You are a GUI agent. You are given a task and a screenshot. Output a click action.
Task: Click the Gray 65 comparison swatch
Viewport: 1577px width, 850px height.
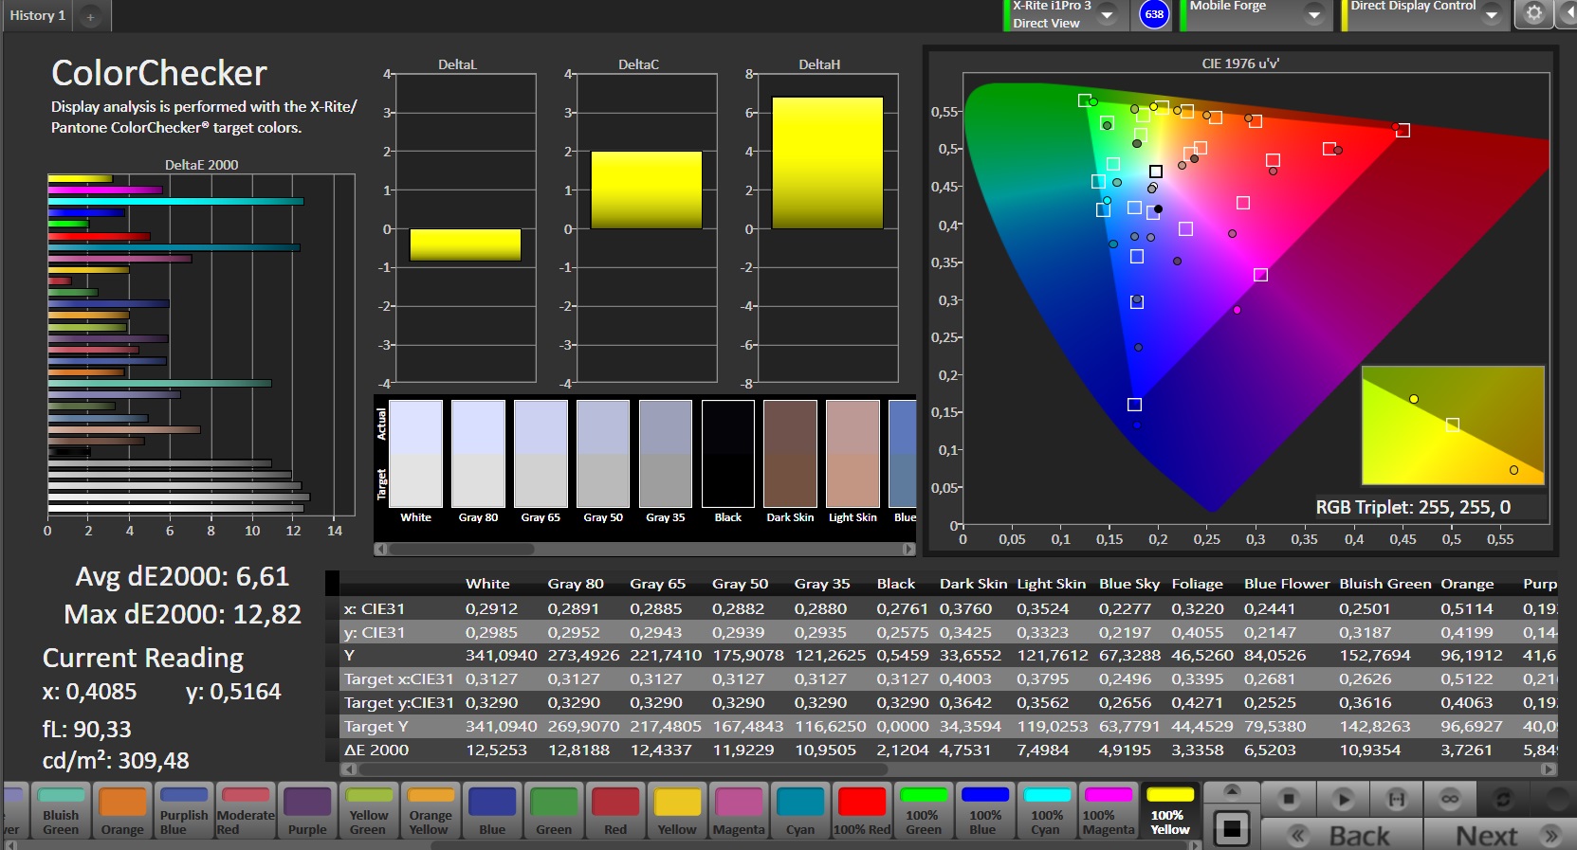coord(541,454)
